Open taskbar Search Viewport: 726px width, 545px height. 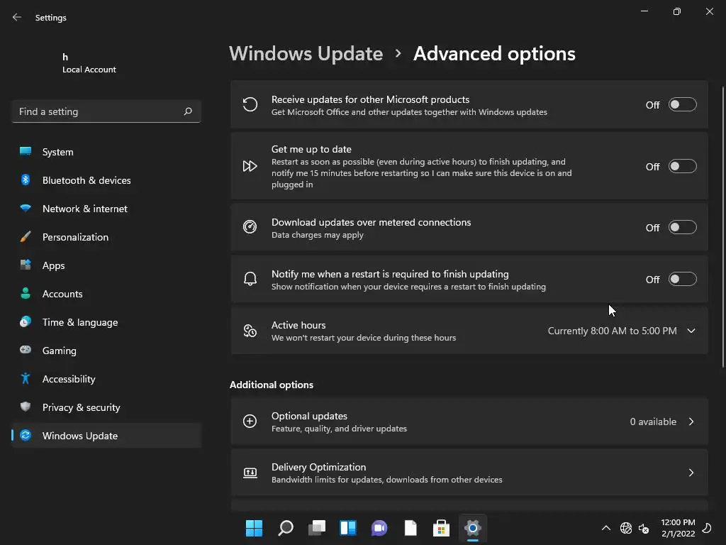285,528
